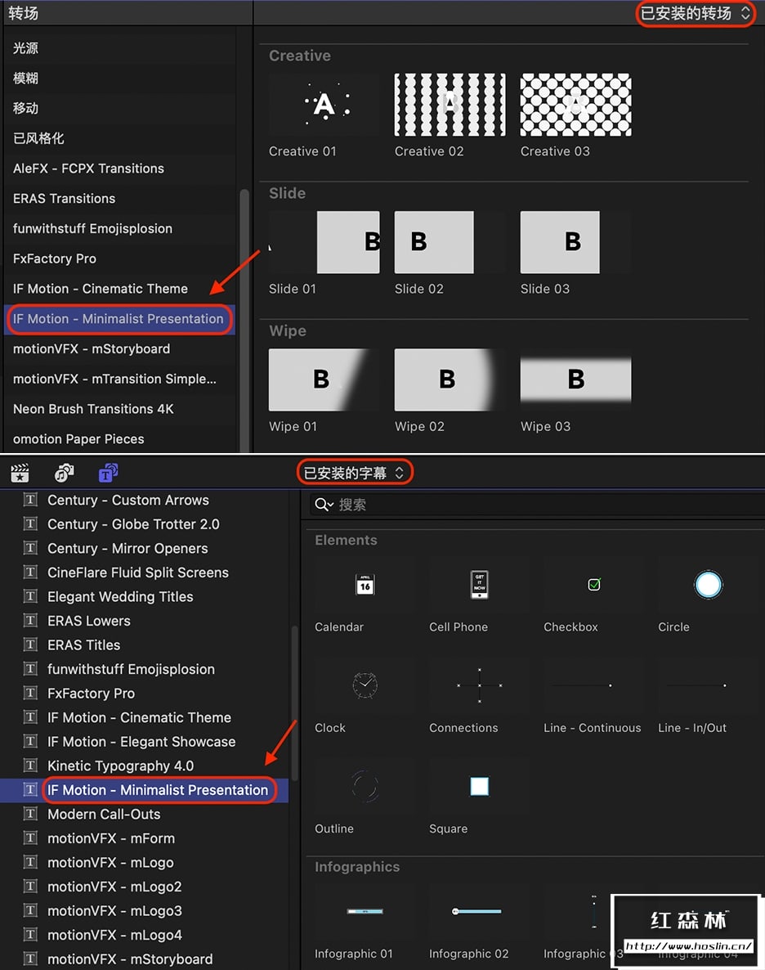765x970 pixels.
Task: Select the titles and generators sidebar icon
Action: pyautogui.click(x=108, y=474)
